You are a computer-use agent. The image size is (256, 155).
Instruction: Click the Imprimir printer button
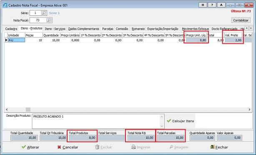click(x=141, y=147)
